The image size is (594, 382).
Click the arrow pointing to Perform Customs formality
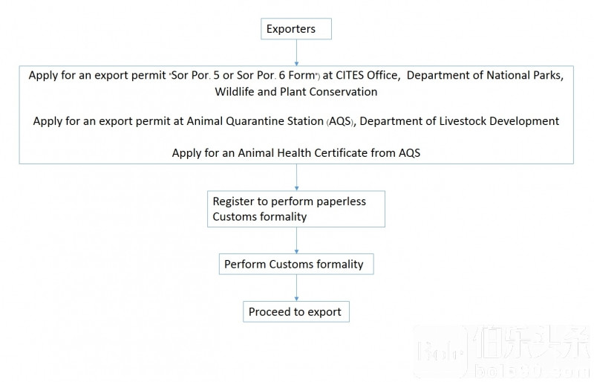[x=296, y=241]
